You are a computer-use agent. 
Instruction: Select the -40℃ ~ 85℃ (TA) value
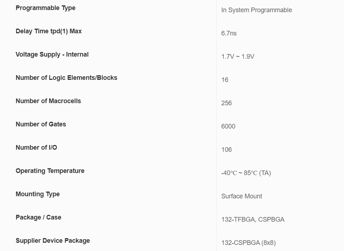(x=246, y=173)
